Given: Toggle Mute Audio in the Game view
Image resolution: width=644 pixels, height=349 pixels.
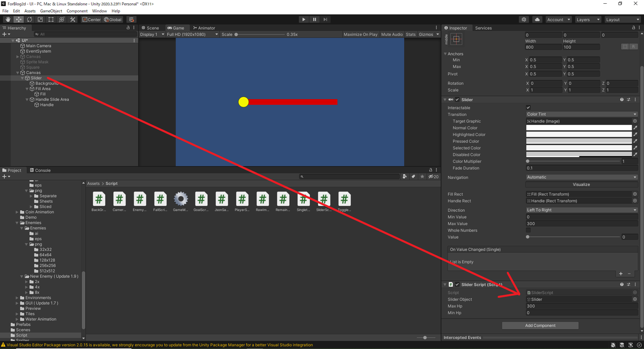Looking at the screenshot, I should 392,34.
